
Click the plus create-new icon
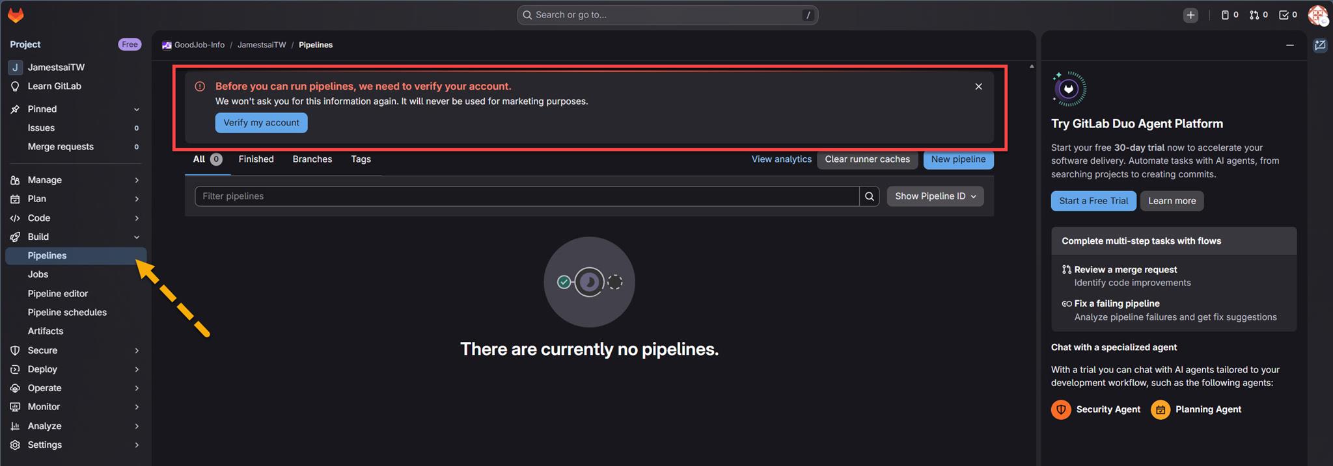point(1190,15)
